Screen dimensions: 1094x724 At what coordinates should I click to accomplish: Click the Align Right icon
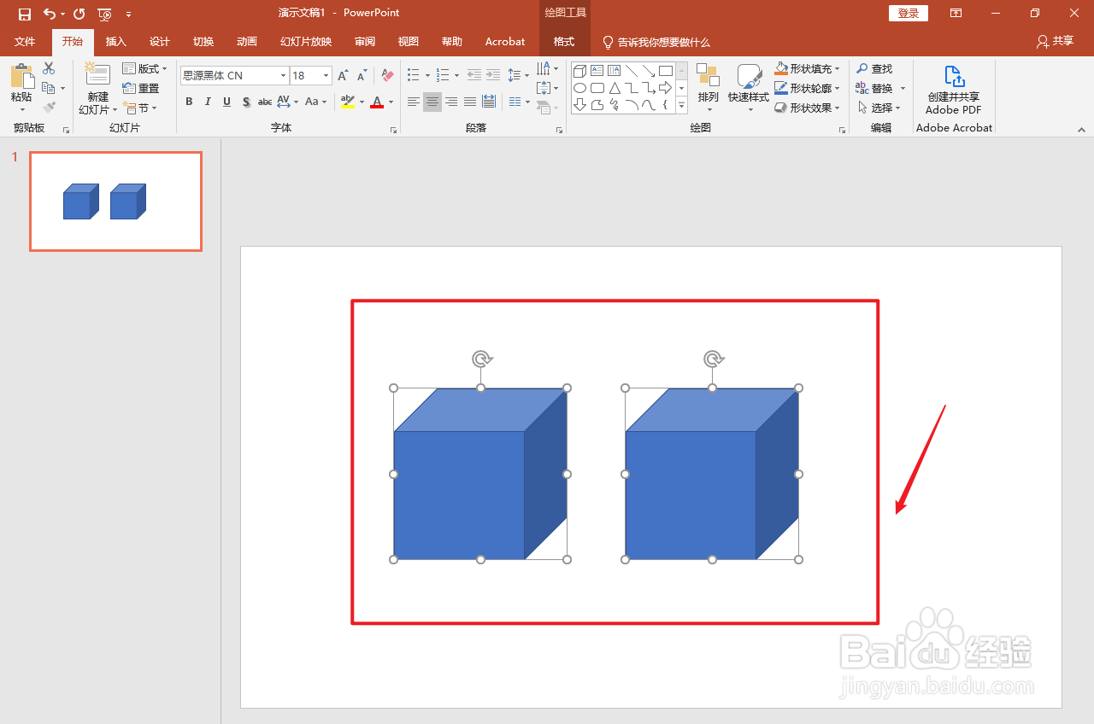(451, 102)
